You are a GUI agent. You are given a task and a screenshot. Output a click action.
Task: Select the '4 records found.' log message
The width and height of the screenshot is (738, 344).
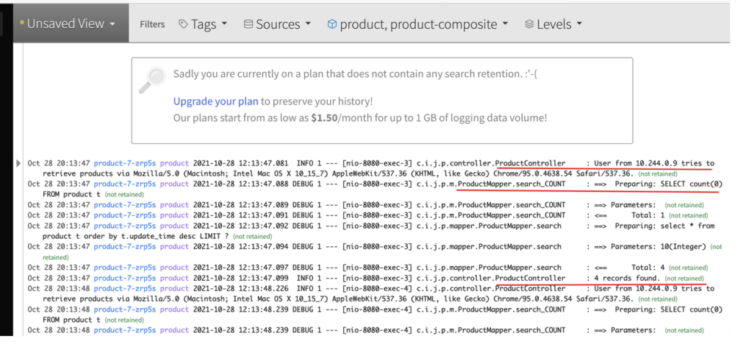(627, 278)
